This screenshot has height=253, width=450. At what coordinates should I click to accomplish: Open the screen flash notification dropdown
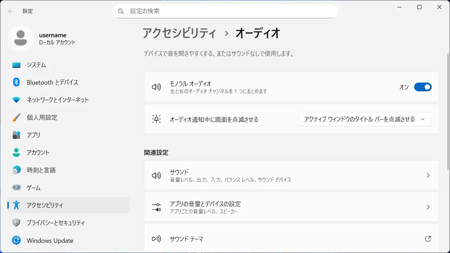tap(365, 119)
